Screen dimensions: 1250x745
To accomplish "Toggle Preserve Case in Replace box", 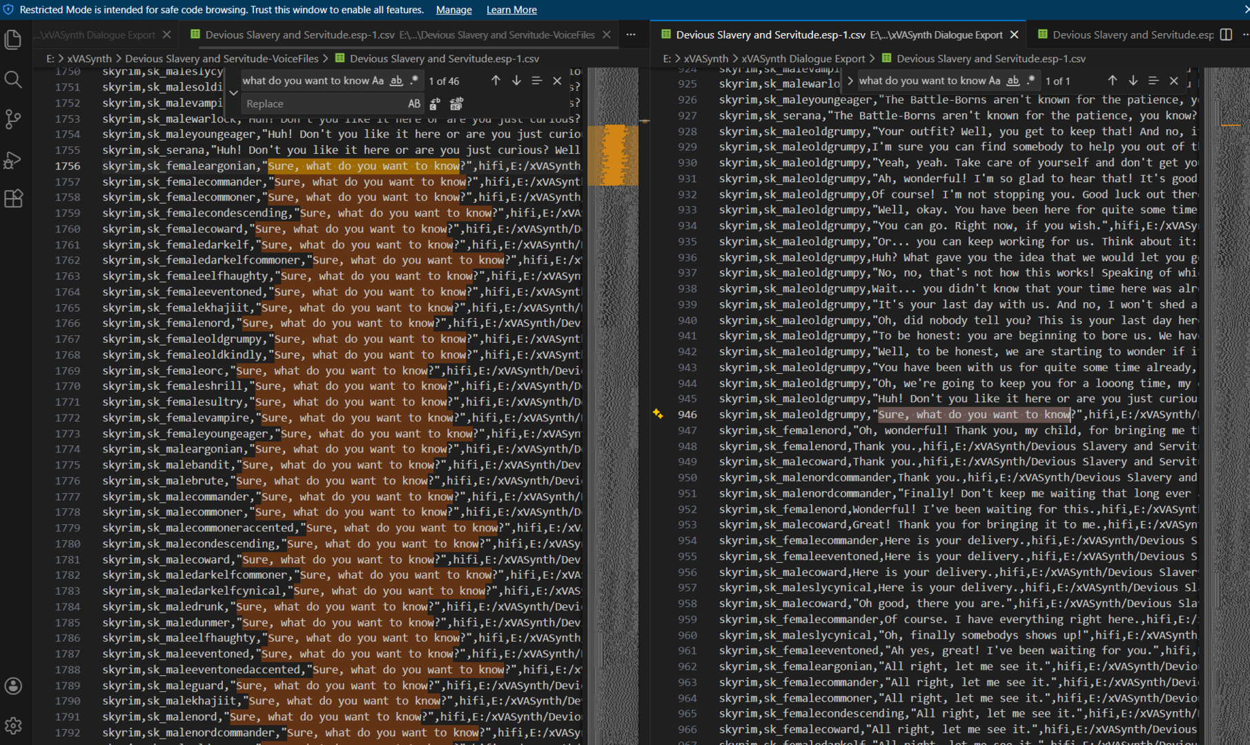I will tap(414, 104).
